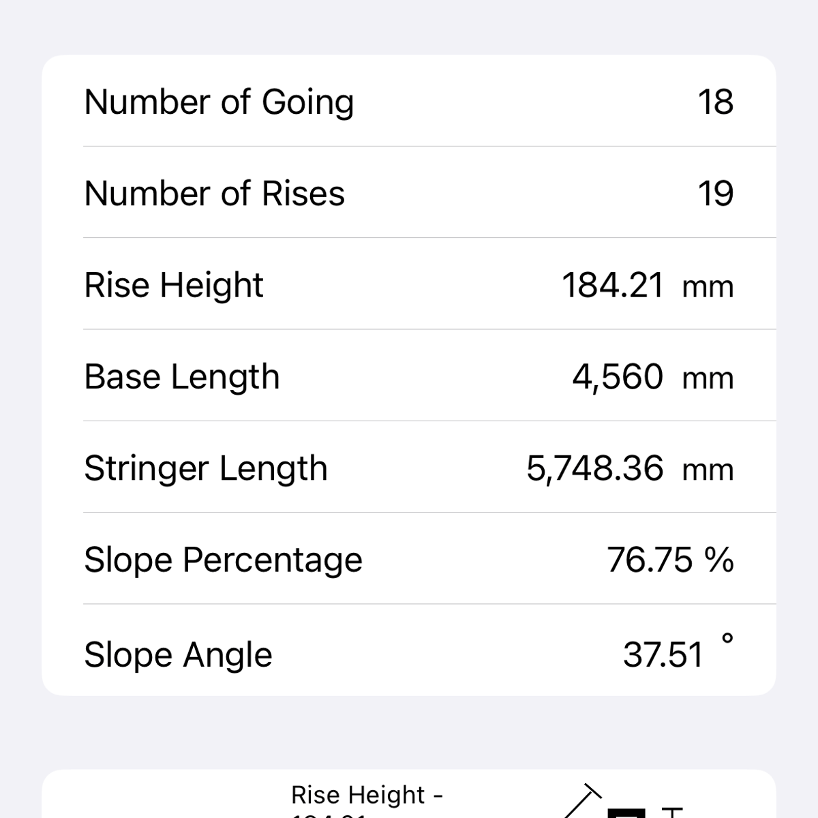Click the value 4,560 for Base Length

(x=617, y=377)
